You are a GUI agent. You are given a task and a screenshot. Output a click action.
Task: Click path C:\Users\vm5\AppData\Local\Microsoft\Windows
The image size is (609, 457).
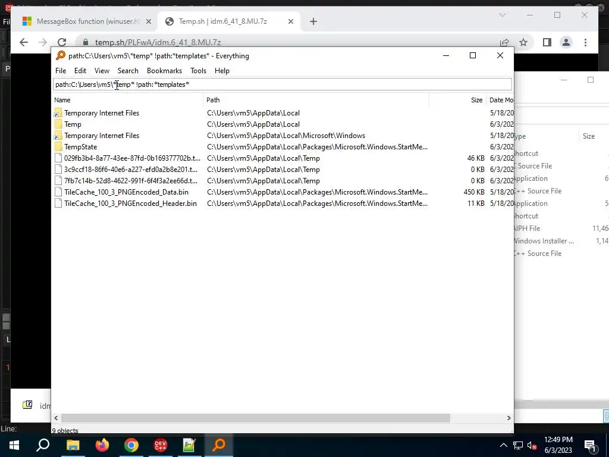pos(286,136)
